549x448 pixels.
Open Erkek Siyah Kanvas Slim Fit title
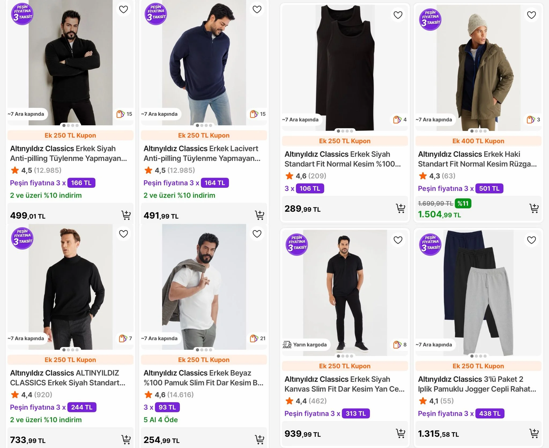click(344, 384)
